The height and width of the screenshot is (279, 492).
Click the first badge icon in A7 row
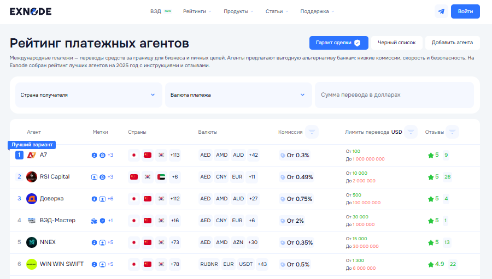point(94,155)
